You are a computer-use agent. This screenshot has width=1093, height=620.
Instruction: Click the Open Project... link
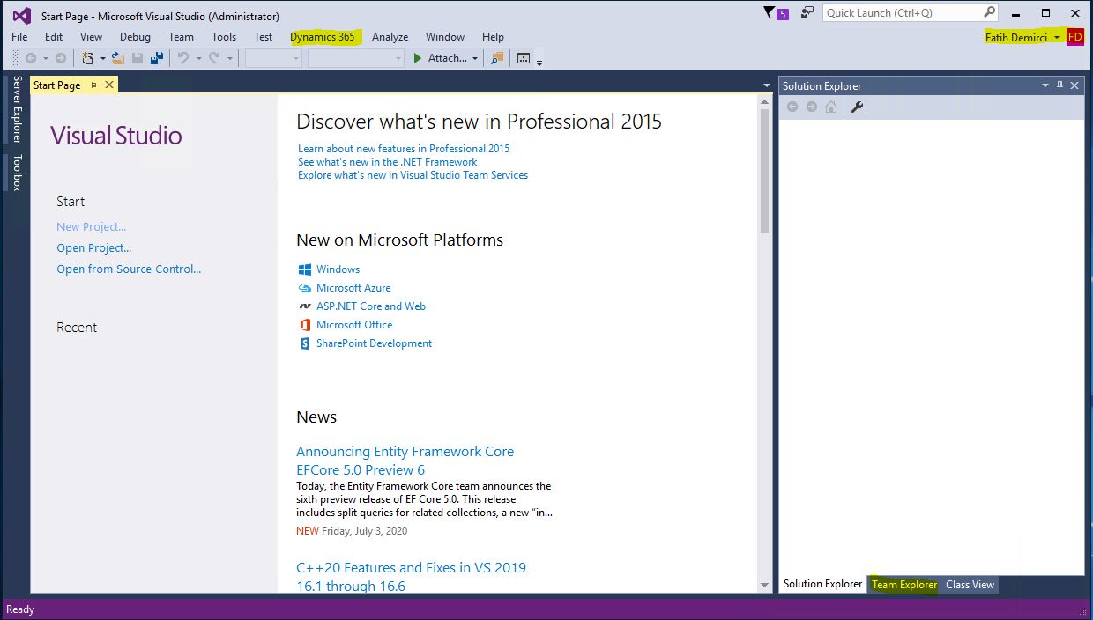(94, 248)
